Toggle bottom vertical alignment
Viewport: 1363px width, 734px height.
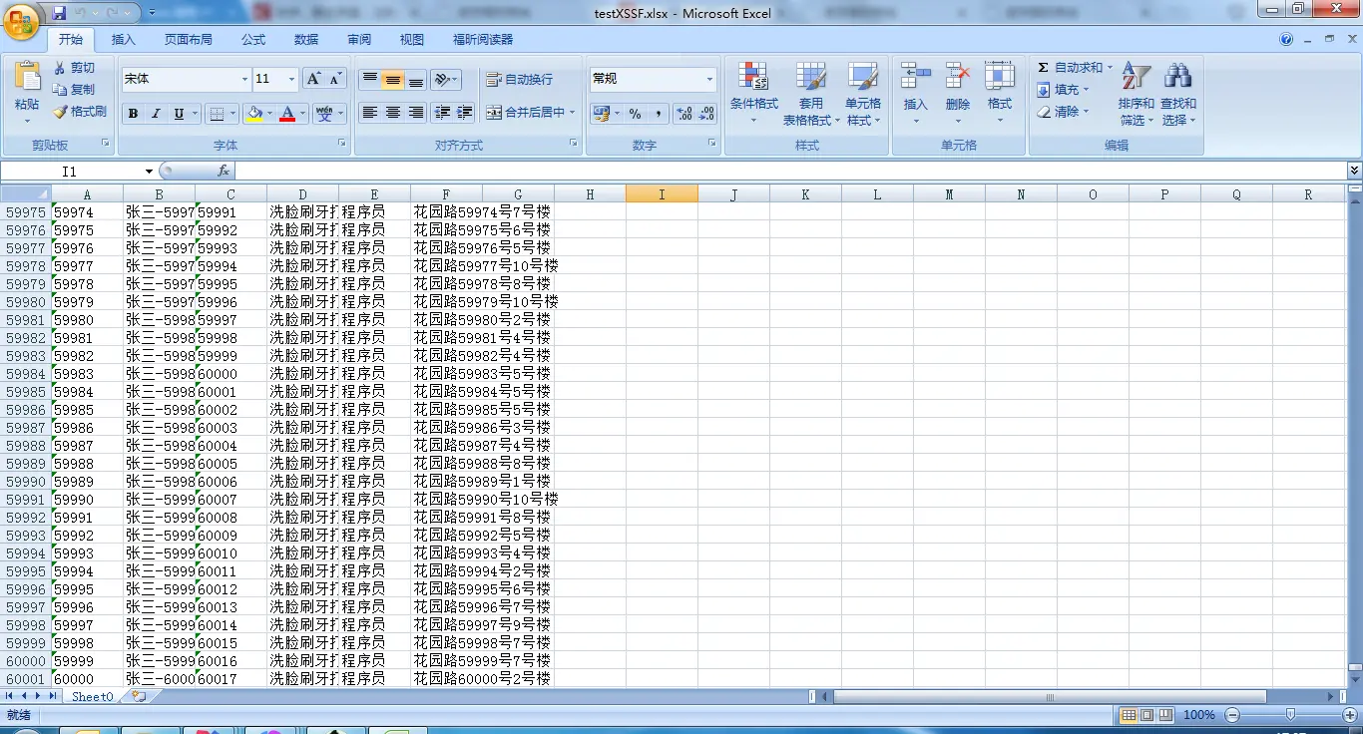416,80
